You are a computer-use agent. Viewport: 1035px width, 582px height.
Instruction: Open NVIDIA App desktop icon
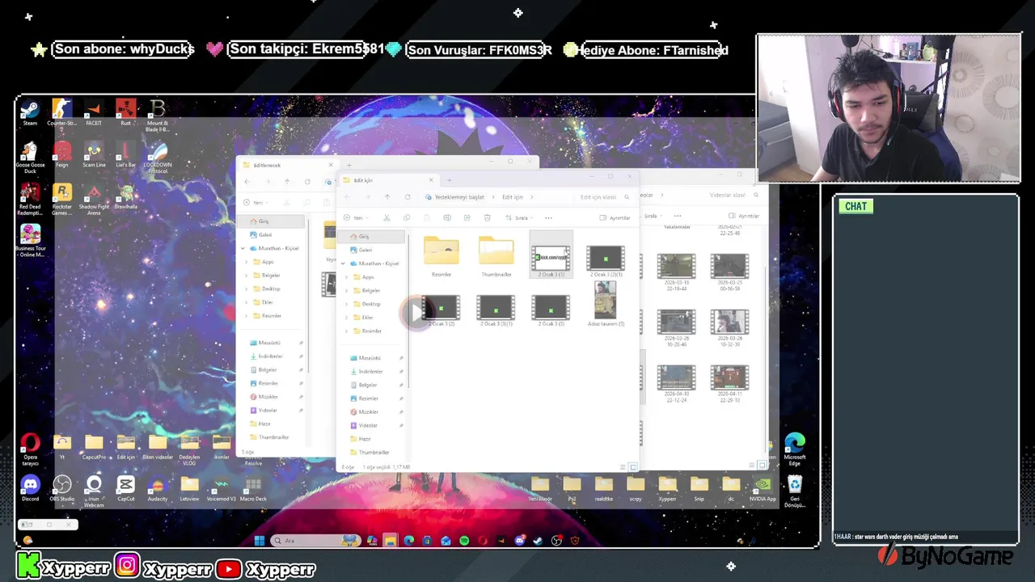tap(763, 488)
